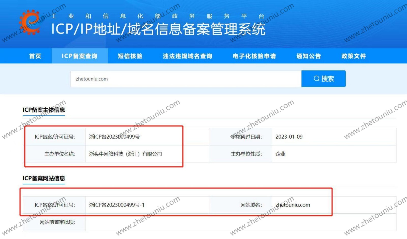The width and height of the screenshot is (407, 239).
Task: Select the value 浙ICP备2023000499号-1
Action: (x=117, y=205)
